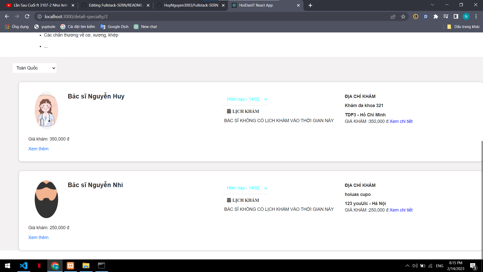Open Visual Studio Code from taskbar
483x272 pixels.
(24, 266)
